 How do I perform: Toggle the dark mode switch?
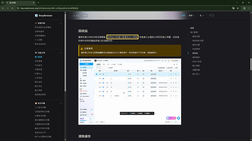click(x=211, y=16)
